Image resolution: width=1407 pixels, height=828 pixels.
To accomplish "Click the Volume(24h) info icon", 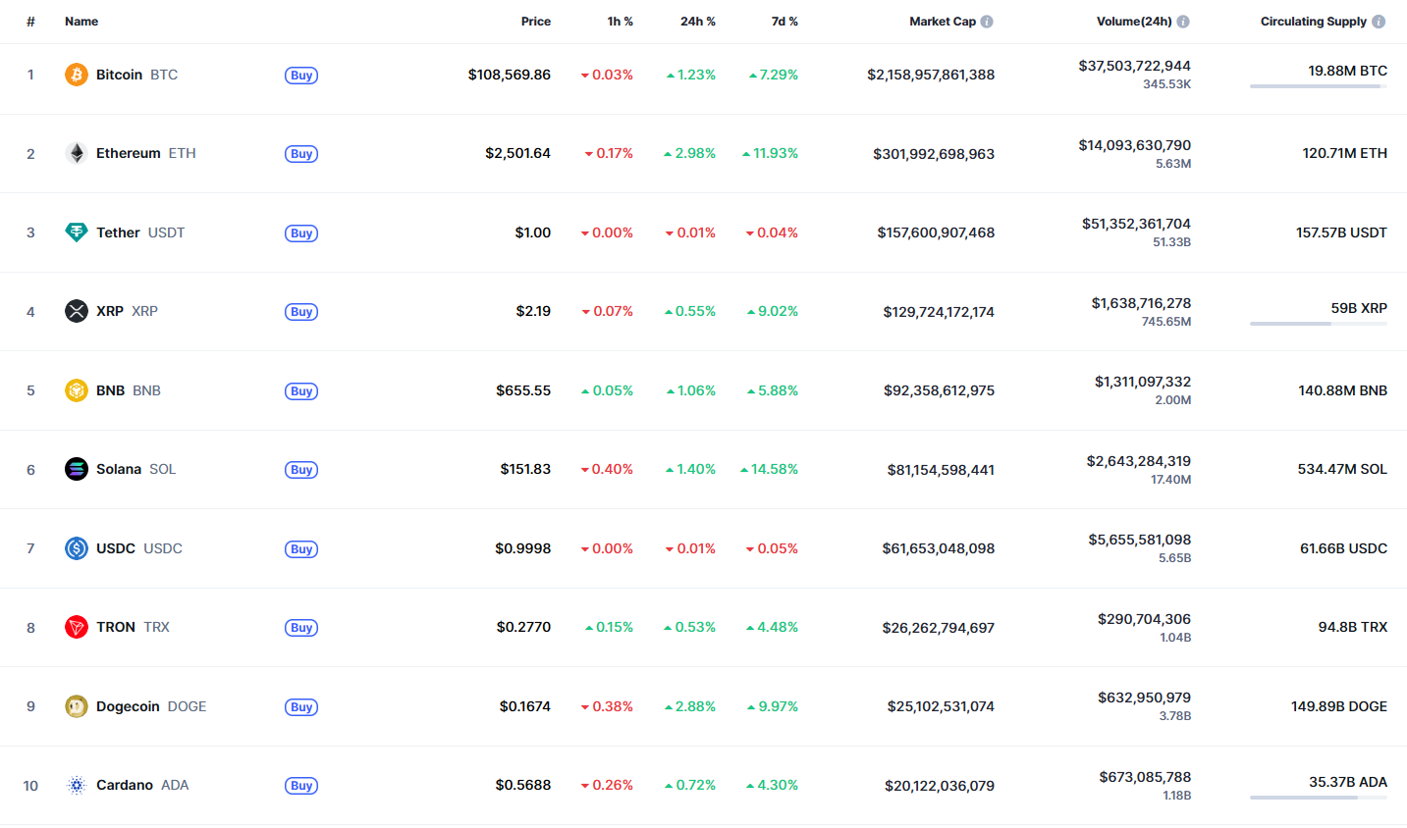I will pos(1183,22).
